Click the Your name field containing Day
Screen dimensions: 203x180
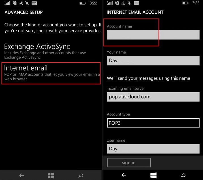[153, 60]
